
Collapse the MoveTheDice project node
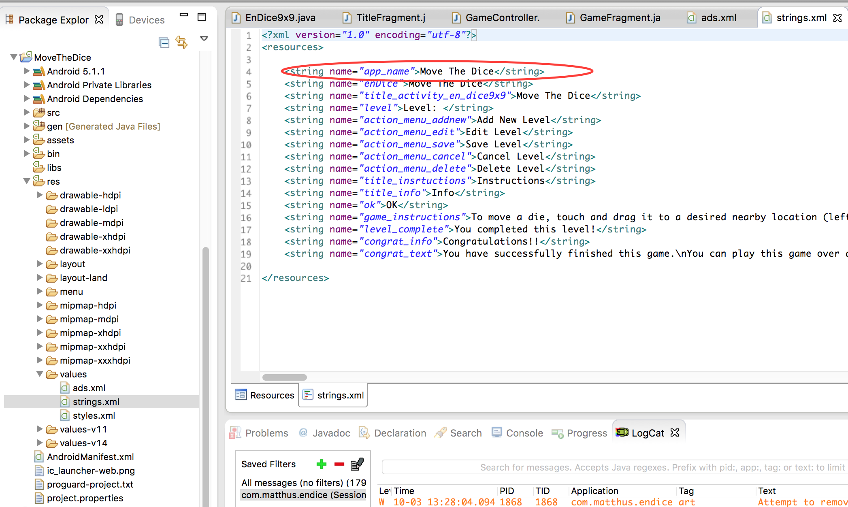[14, 57]
